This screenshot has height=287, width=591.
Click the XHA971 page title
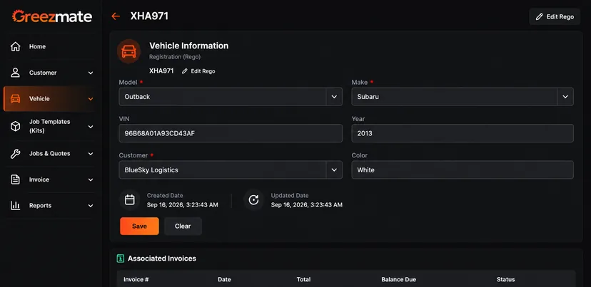[x=149, y=16]
